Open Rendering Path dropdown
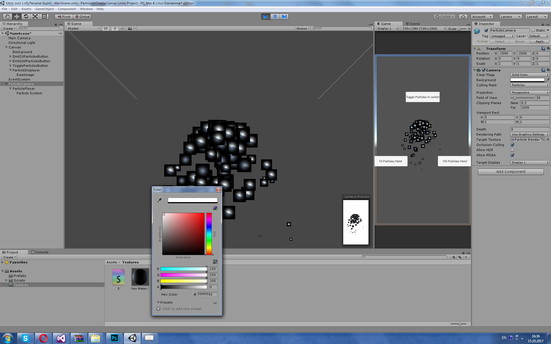551x344 pixels. point(530,134)
